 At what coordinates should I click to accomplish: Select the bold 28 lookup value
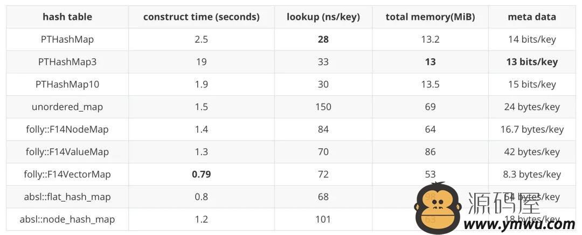pos(323,39)
